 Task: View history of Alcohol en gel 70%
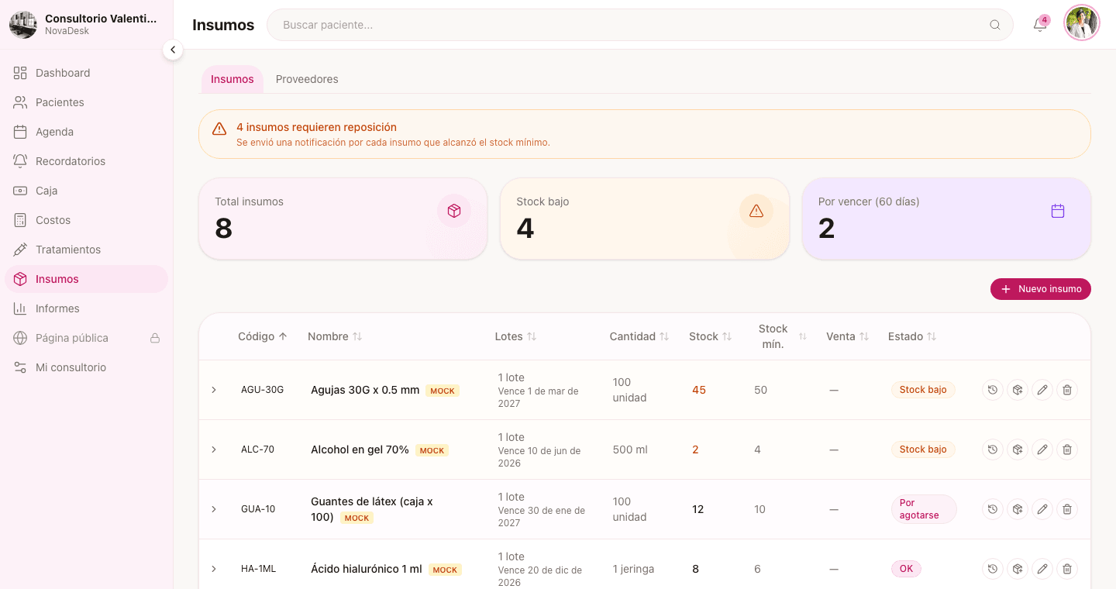click(x=993, y=449)
